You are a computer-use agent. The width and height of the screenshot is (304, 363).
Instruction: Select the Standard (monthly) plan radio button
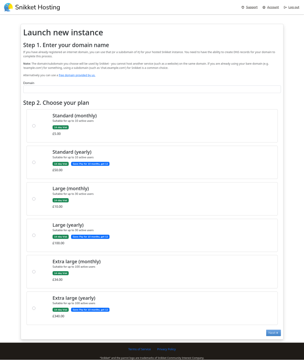point(34,126)
